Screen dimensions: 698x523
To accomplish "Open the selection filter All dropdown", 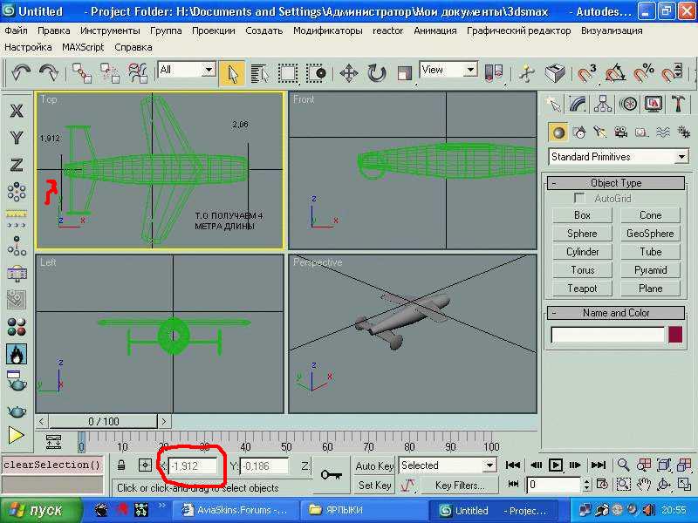I will point(187,70).
